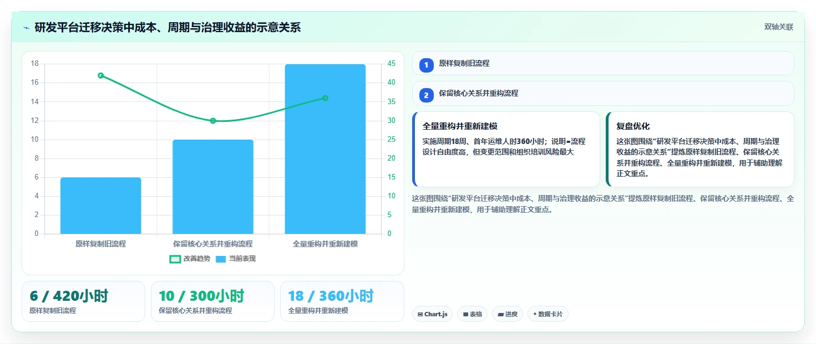
Task: Click the blue 当前表现 legend swatch
Action: point(221,259)
